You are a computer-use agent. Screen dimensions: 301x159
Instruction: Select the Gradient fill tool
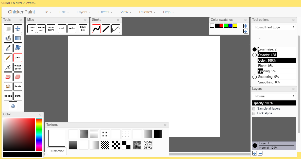click(x=18, y=38)
